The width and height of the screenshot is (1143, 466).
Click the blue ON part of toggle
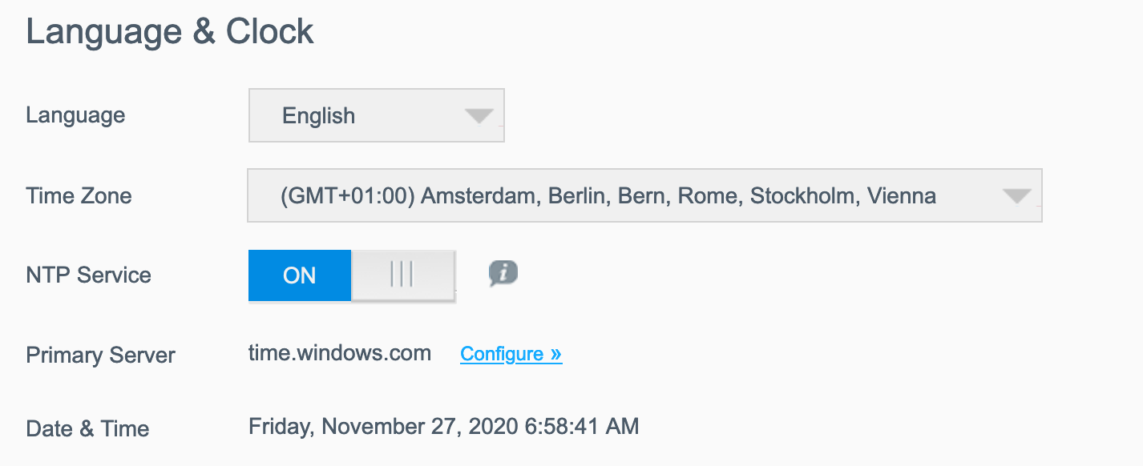[300, 275]
